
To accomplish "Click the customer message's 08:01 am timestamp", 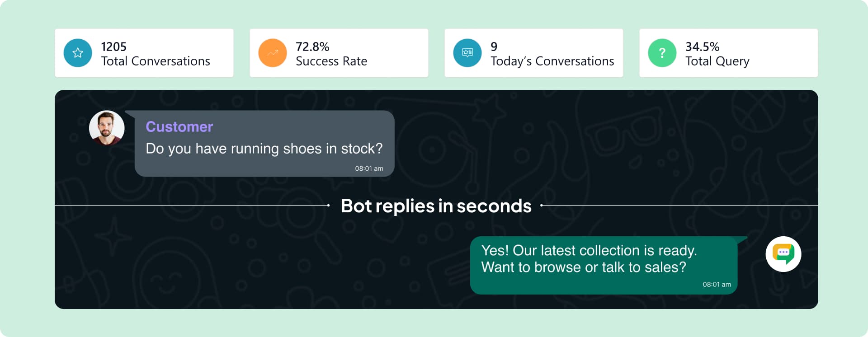I will (369, 168).
